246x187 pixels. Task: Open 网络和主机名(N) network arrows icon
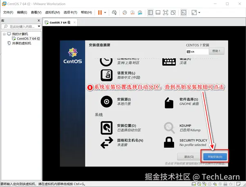click(x=107, y=143)
